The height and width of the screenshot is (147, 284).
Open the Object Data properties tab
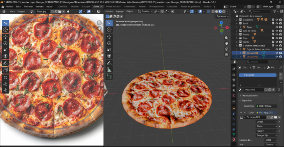[234, 134]
